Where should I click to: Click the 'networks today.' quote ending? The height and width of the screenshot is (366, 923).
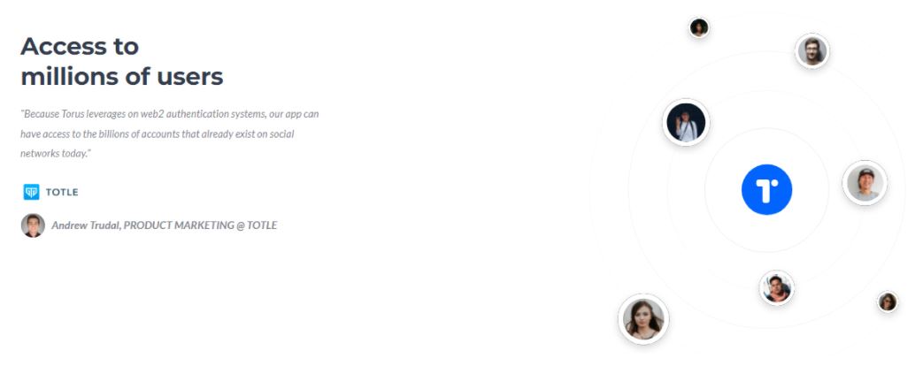(x=56, y=154)
